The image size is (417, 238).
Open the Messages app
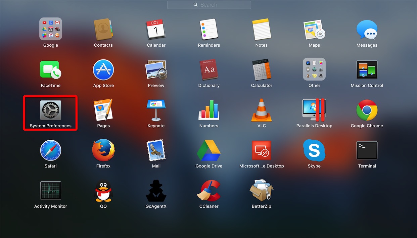point(367,30)
